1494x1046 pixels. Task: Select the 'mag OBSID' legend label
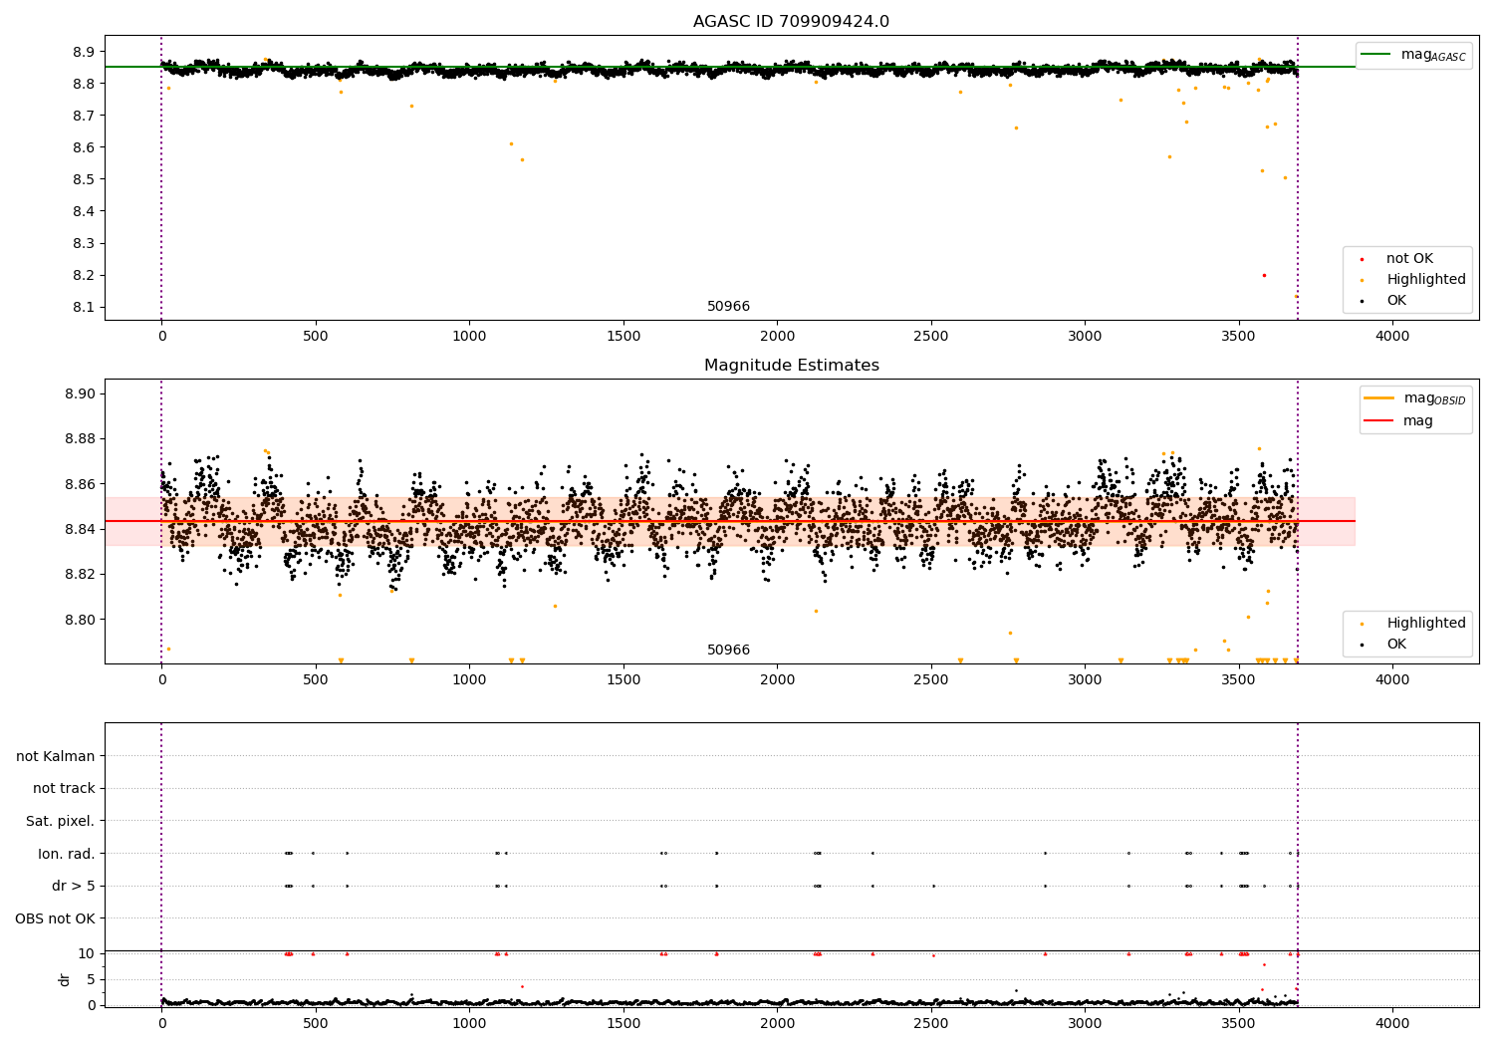pyautogui.click(x=1434, y=398)
